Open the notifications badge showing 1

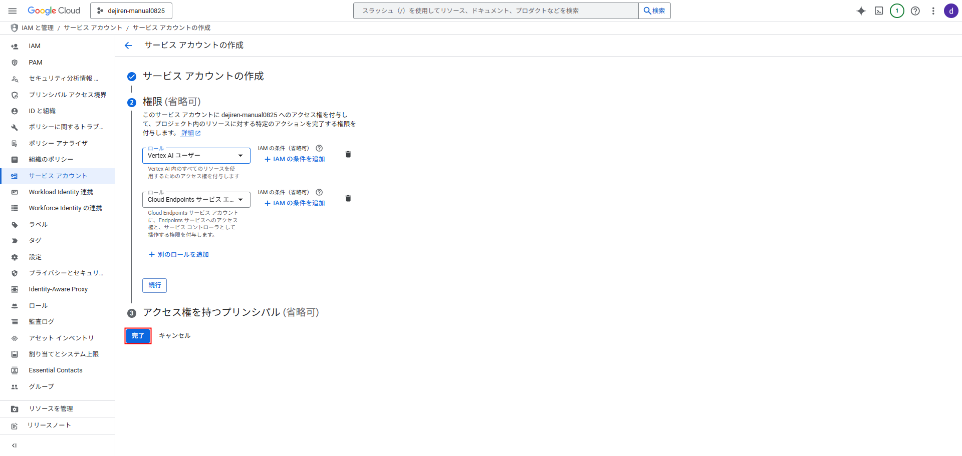click(x=897, y=11)
